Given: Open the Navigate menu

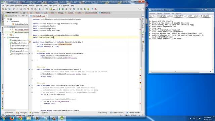Looking at the screenshot, I should [18, 5].
